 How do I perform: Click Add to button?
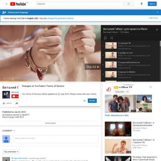(x=7, y=103)
